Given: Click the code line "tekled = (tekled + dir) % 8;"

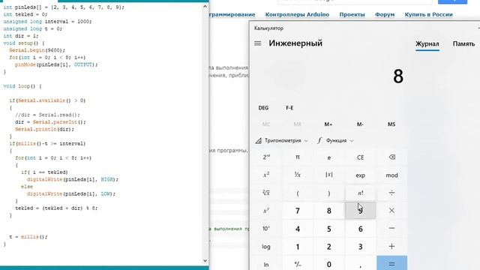Looking at the screenshot, I should [56, 208].
